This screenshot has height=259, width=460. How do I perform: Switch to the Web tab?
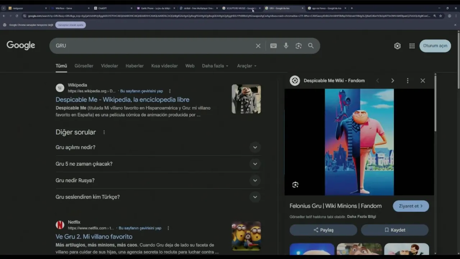pyautogui.click(x=190, y=66)
